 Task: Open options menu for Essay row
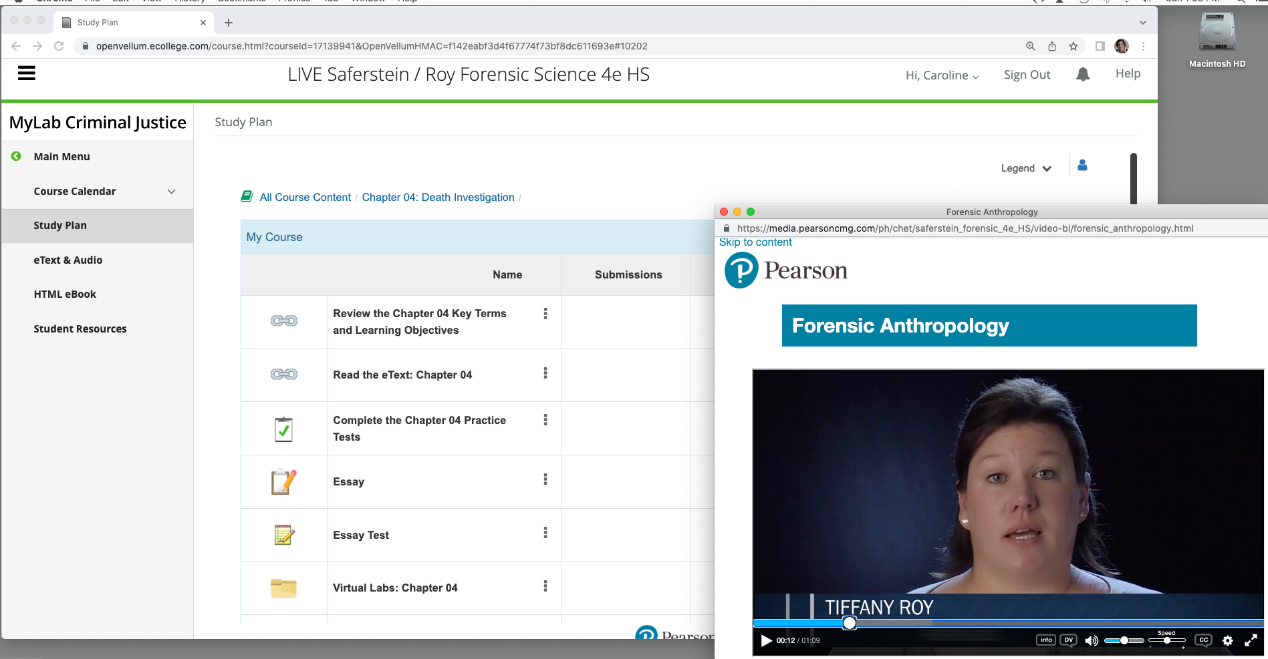[545, 479]
